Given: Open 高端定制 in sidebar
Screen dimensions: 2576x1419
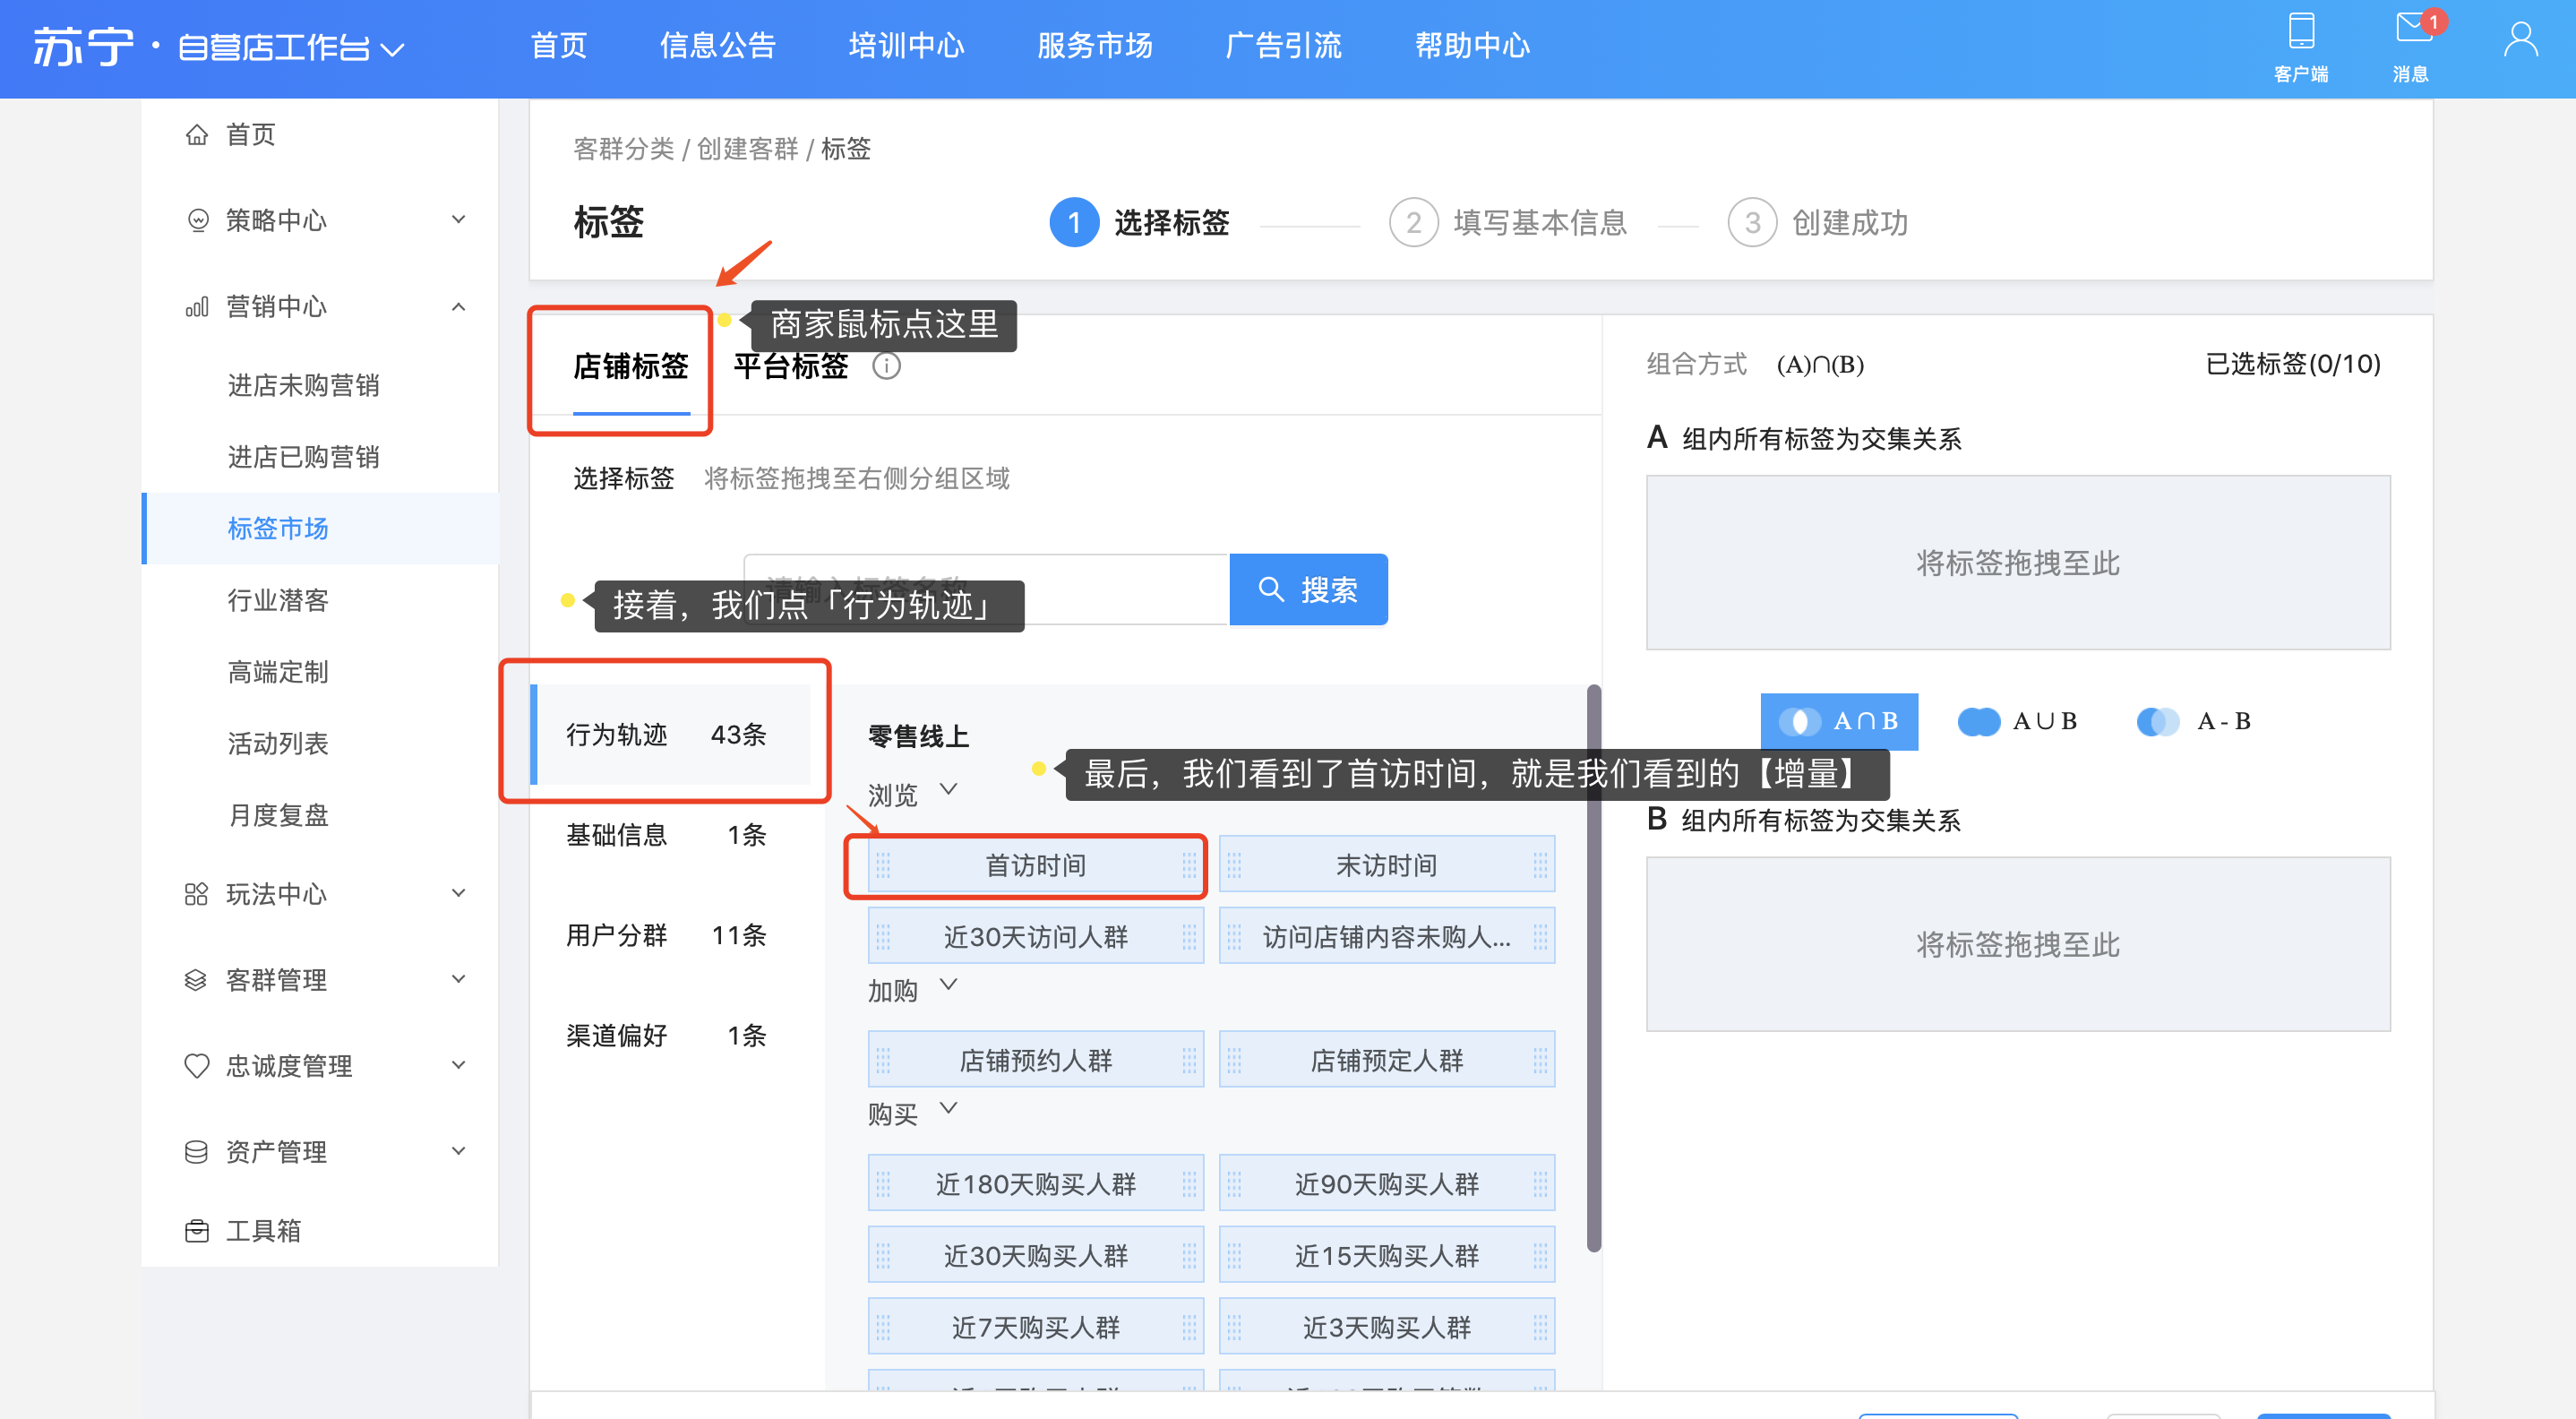Looking at the screenshot, I should (278, 672).
